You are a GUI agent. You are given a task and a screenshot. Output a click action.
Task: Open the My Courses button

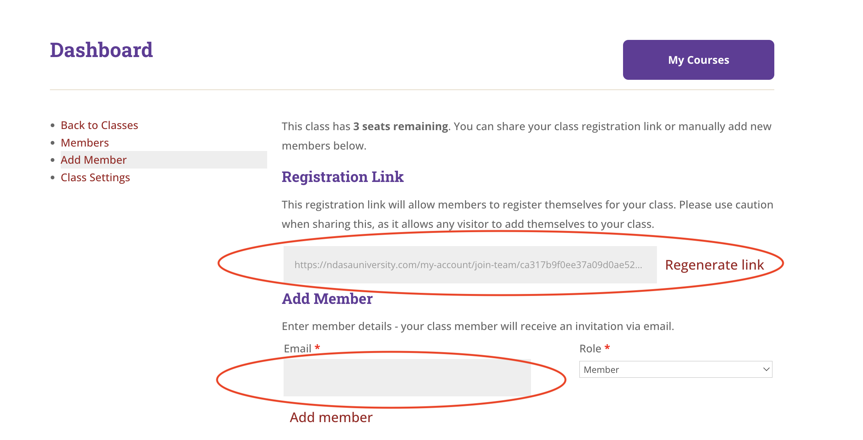pos(698,60)
